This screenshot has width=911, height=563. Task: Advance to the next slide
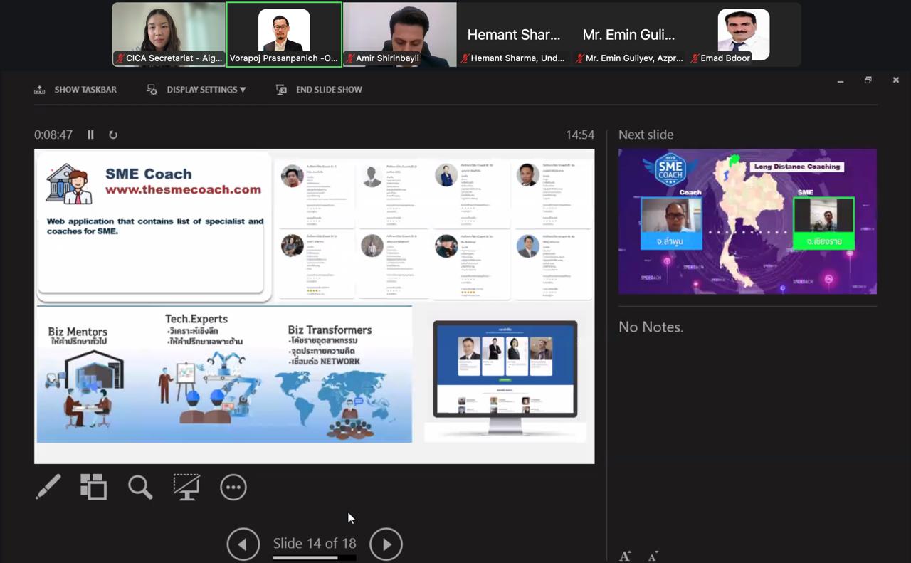tap(386, 544)
